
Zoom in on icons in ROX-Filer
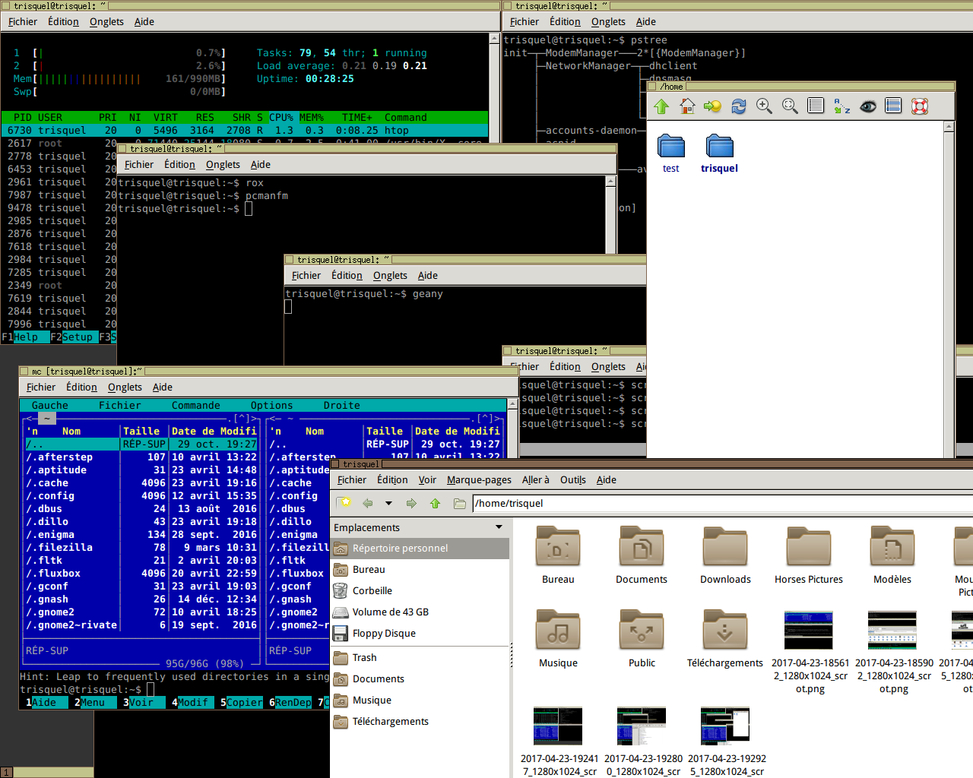point(764,107)
